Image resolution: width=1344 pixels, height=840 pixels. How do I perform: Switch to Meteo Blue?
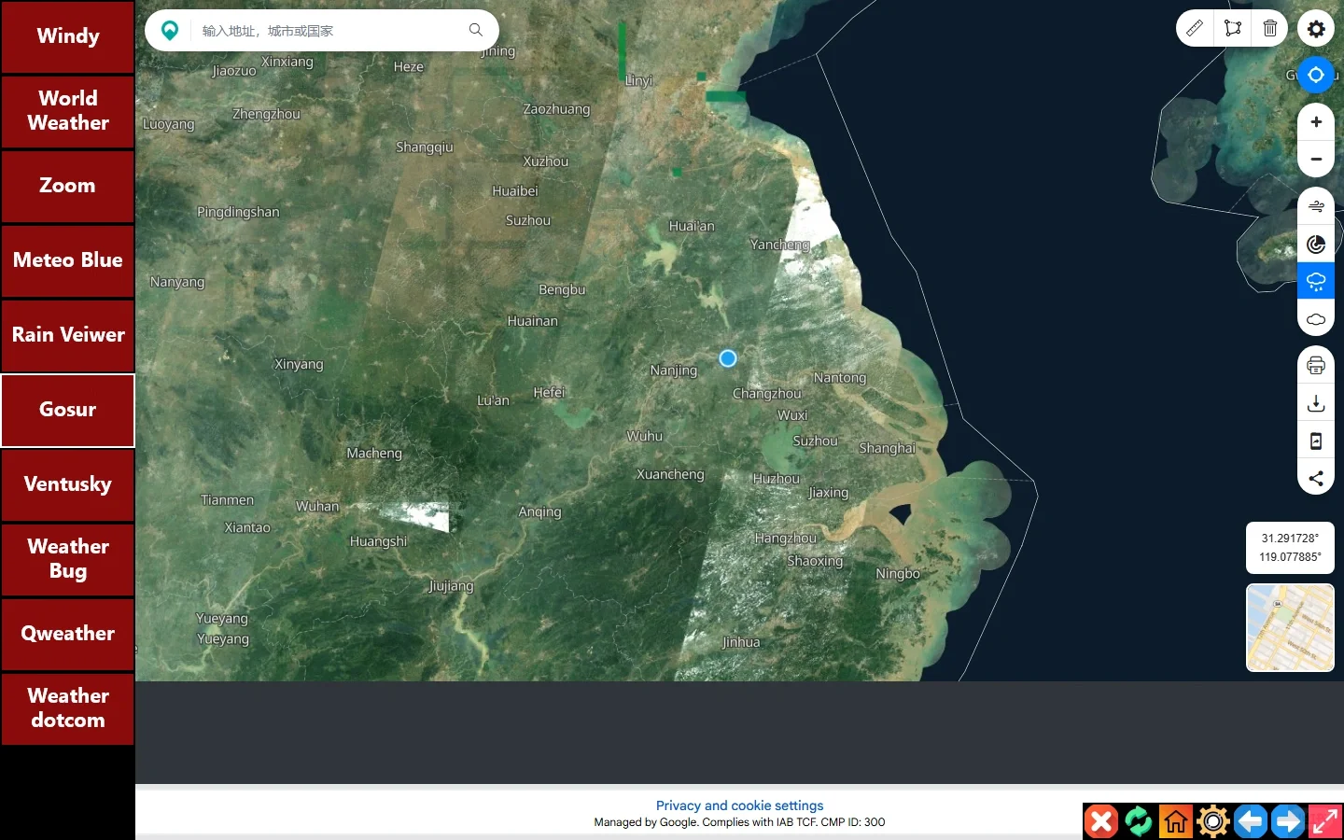[67, 260]
